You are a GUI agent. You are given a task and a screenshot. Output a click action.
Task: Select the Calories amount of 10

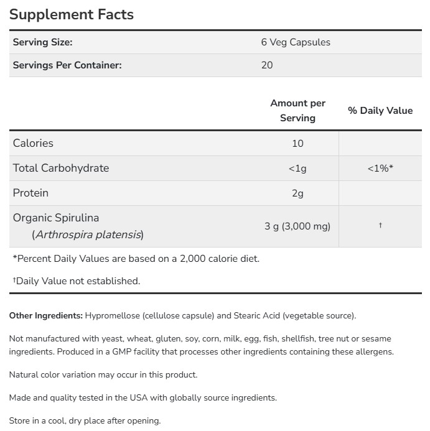pos(297,144)
